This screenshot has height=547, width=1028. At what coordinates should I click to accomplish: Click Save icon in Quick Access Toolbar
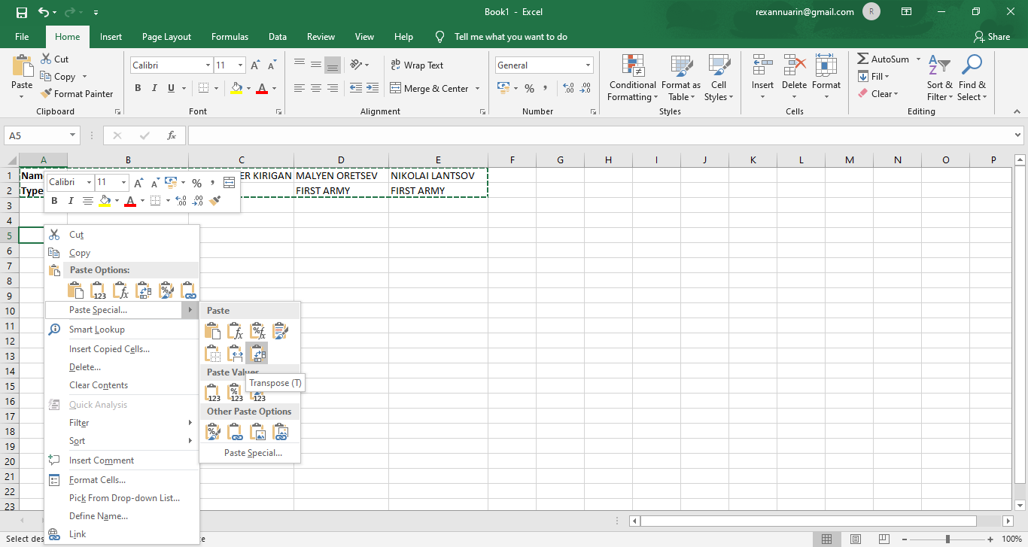click(22, 12)
